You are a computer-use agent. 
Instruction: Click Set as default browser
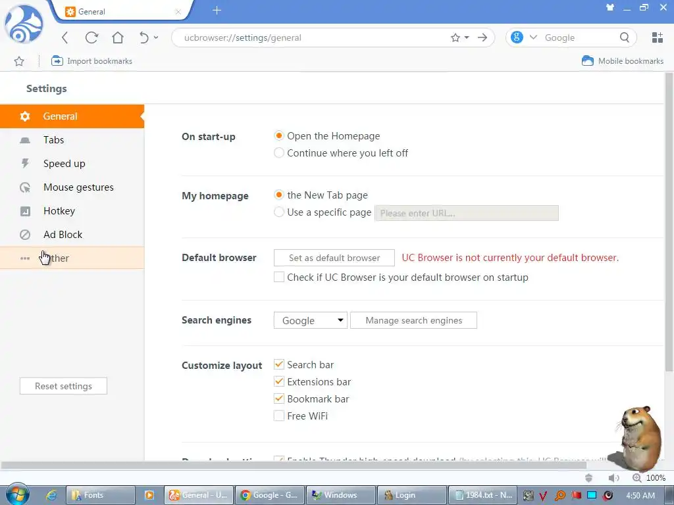334,258
